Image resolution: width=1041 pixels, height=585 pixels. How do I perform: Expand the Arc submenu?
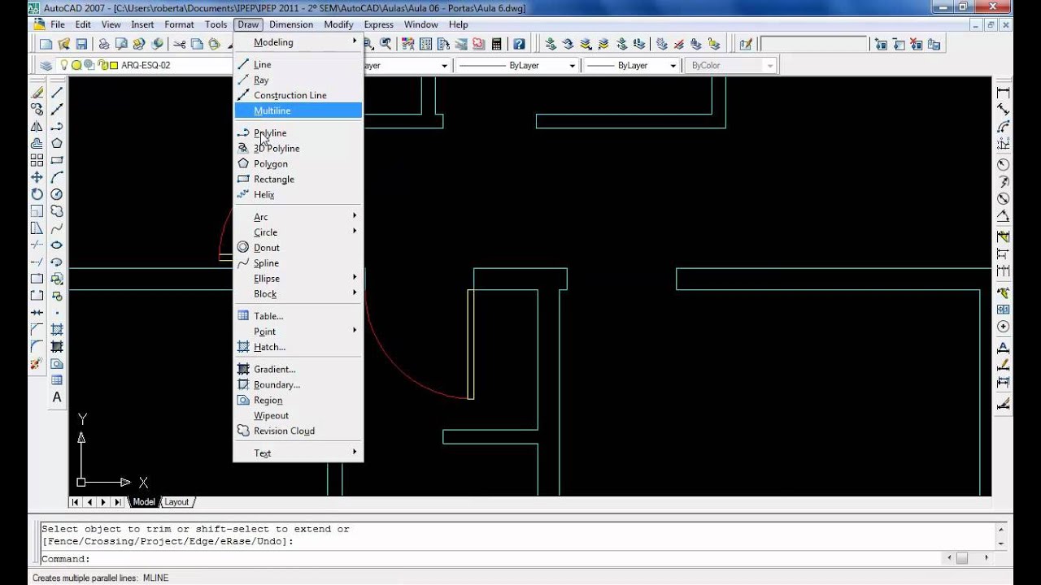coord(298,217)
